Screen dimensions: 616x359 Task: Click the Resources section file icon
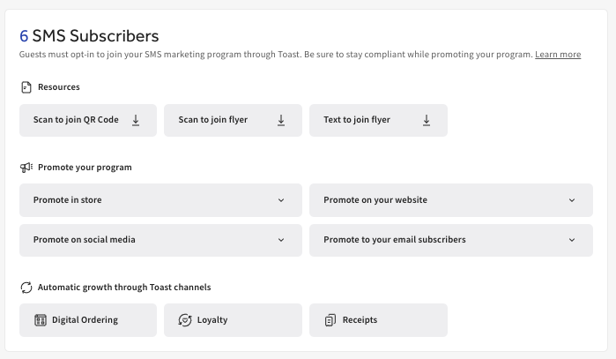click(x=26, y=87)
